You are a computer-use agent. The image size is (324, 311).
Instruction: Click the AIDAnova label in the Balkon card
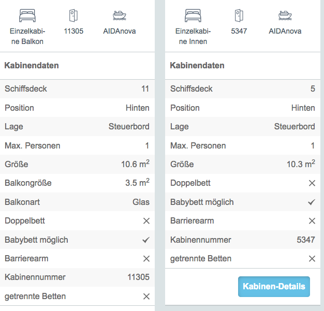point(120,31)
